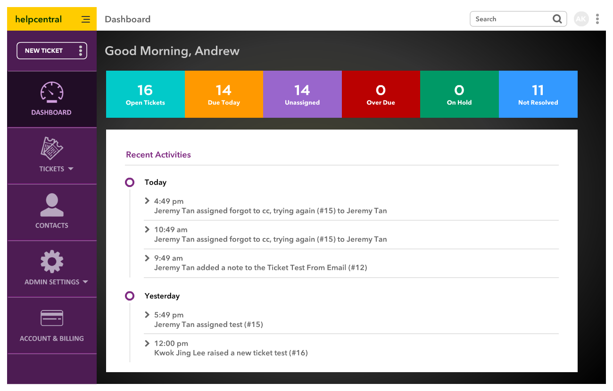Click the Yesterday section heading
The width and height of the screenshot is (613, 391).
[162, 296]
